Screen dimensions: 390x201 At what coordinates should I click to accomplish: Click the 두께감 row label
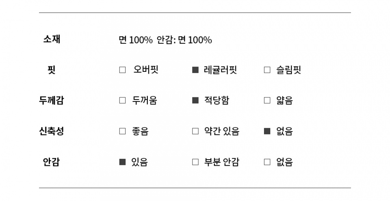52,100
